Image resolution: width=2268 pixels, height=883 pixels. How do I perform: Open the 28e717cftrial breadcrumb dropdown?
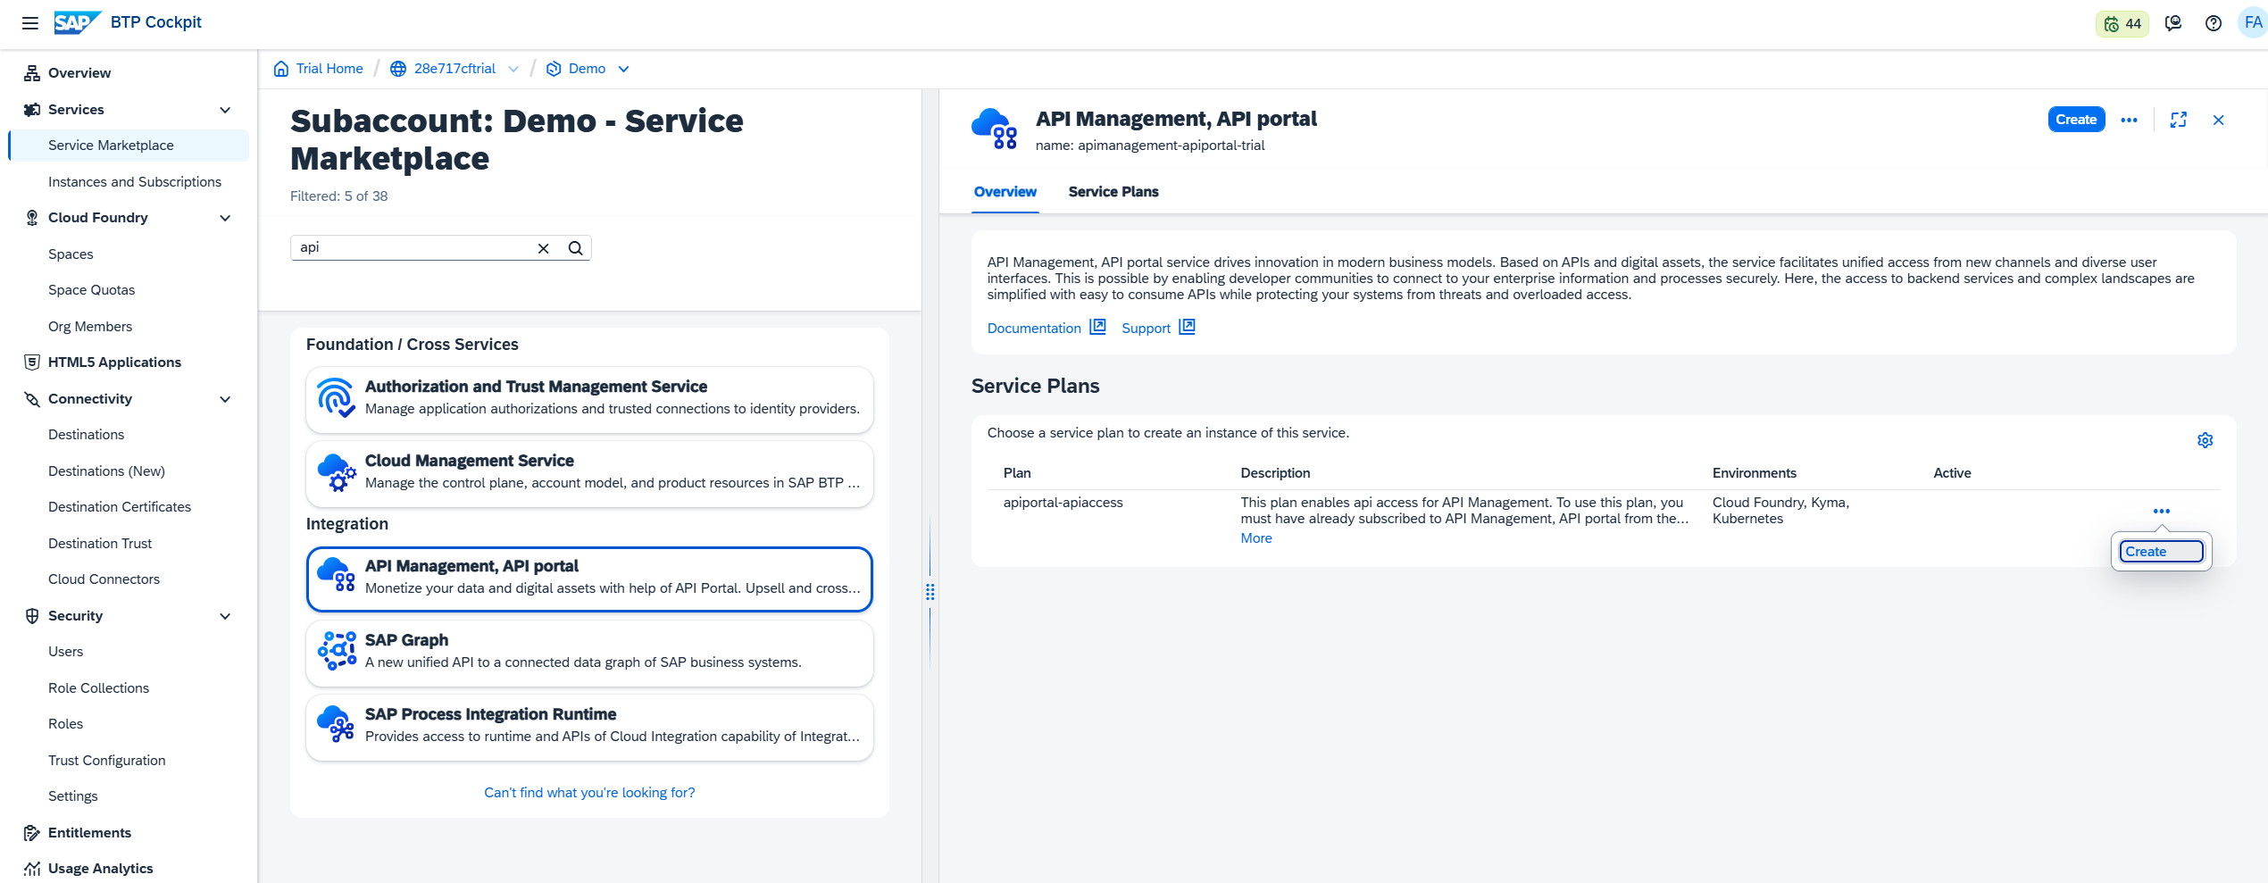click(x=513, y=69)
